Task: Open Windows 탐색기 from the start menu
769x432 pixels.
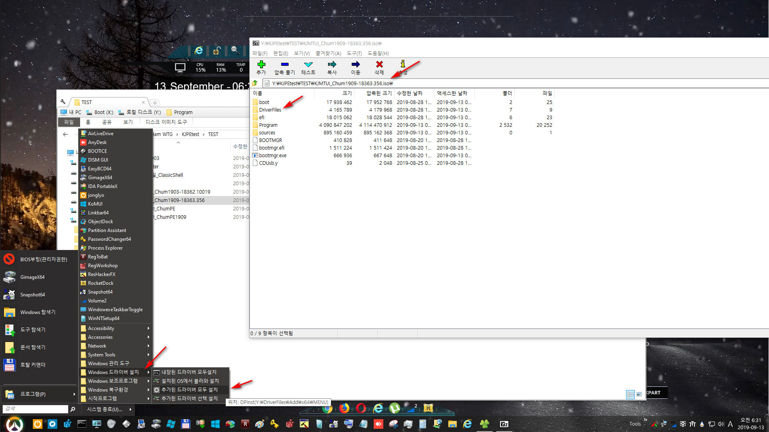Action: [39, 312]
